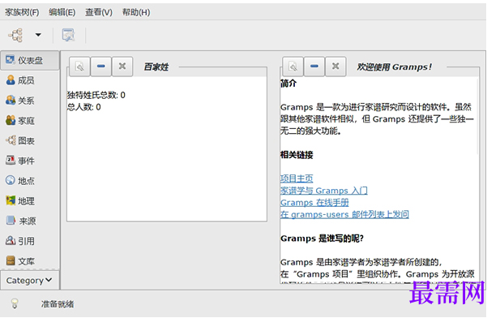
Task: Close the 欢迎使用 Gramps gramplet
Action: click(x=335, y=67)
